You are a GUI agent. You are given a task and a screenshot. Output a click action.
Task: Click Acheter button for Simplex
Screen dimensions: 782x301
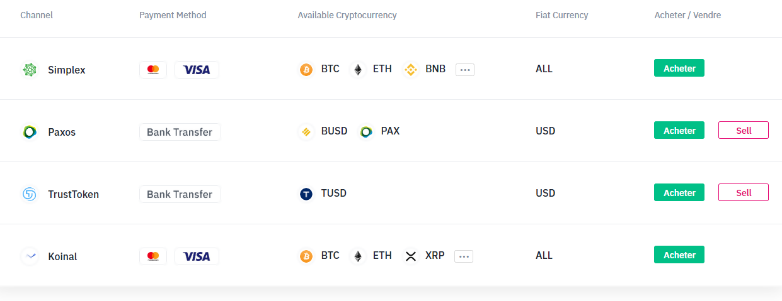pyautogui.click(x=679, y=68)
